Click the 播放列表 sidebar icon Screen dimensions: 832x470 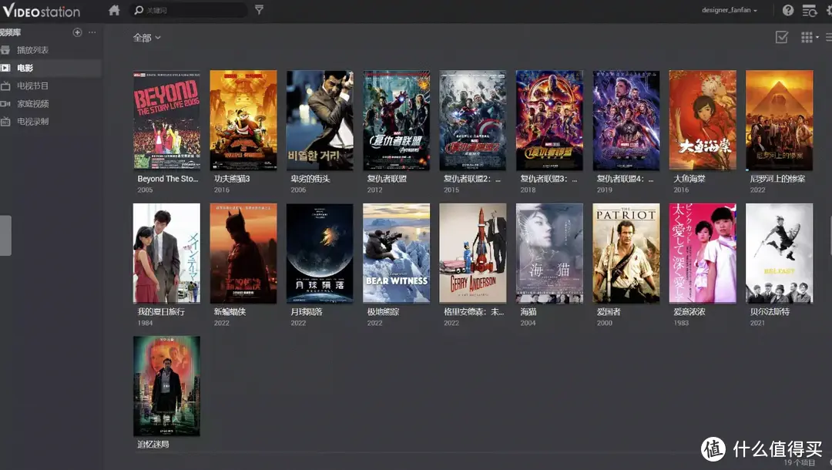click(x=5, y=50)
